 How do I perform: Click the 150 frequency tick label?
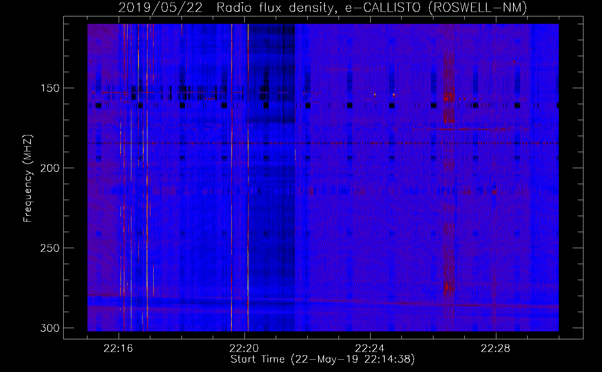click(49, 88)
